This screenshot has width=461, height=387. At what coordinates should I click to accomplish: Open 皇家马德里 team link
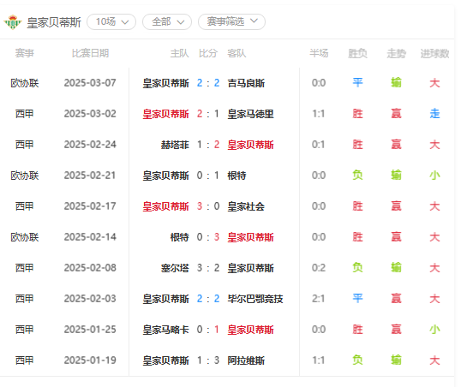coord(250,114)
